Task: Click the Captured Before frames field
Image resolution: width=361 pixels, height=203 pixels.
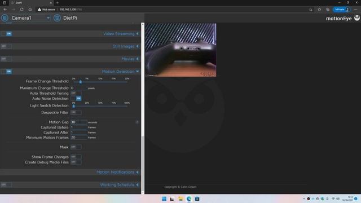Action: click(79, 127)
